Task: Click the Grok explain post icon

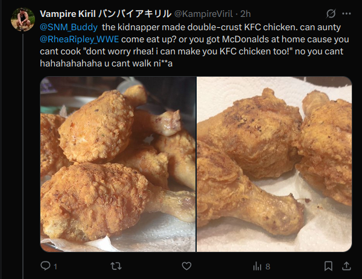Action: tap(331, 14)
